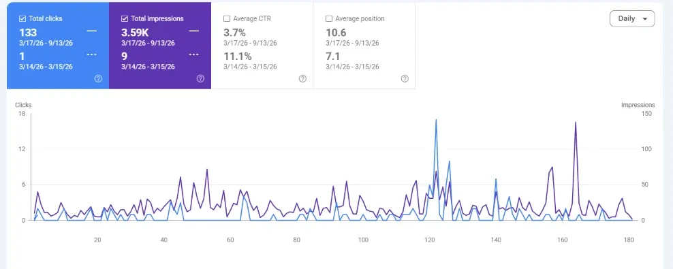
Task: Click solid line legend on Total impressions card
Action: coord(193,31)
